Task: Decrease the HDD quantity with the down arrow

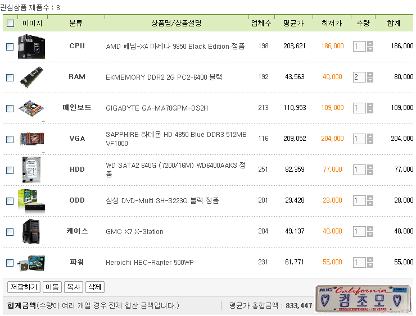Action: pyautogui.click(x=370, y=172)
